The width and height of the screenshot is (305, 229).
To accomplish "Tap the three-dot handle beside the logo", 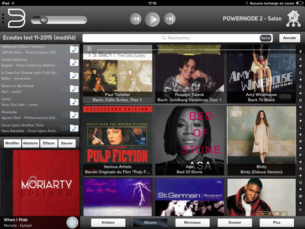I will pos(3,19).
